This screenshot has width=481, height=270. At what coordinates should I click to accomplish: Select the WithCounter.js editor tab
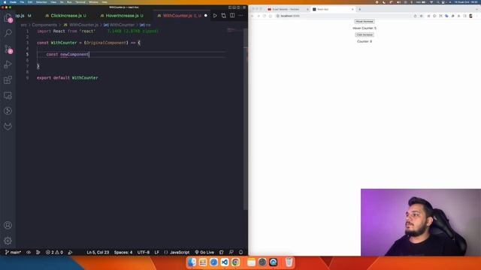click(x=181, y=16)
